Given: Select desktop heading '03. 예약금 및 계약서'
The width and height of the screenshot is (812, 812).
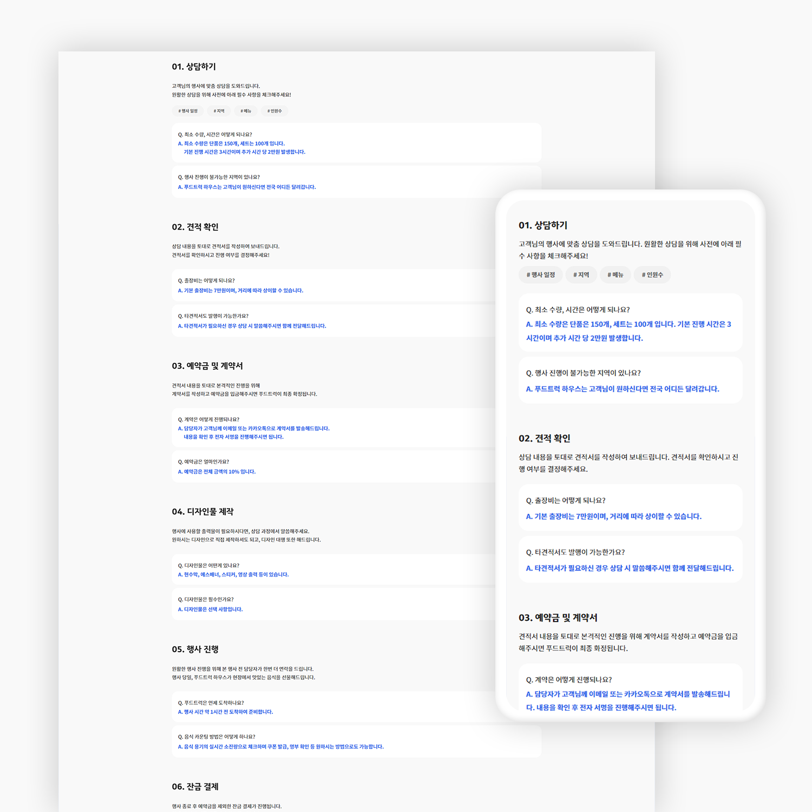Looking at the screenshot, I should click(207, 366).
